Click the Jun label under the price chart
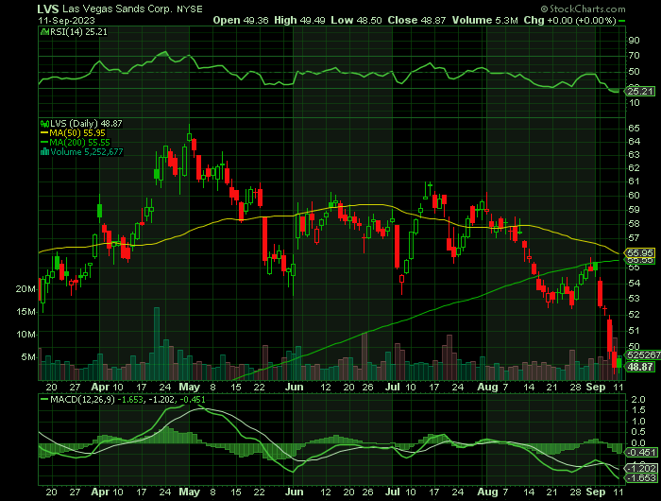 [295, 388]
